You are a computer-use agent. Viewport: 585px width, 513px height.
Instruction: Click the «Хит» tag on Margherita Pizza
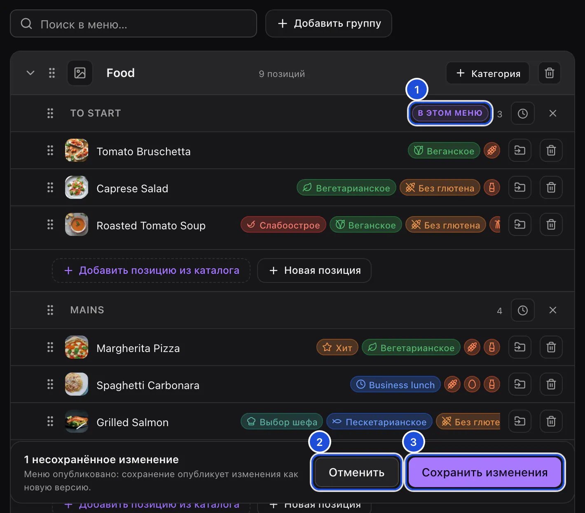(337, 347)
